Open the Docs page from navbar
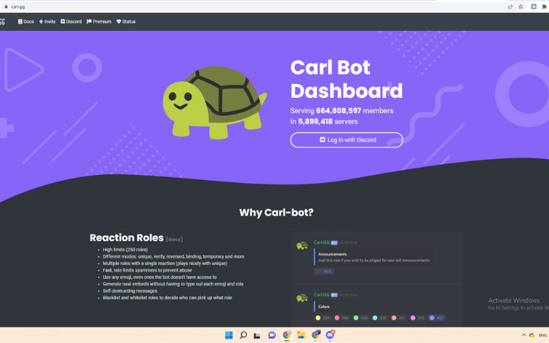The width and height of the screenshot is (549, 343). pos(26,22)
